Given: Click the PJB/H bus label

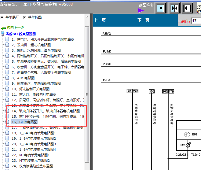Looking at the screenshot, I should 107,64.
